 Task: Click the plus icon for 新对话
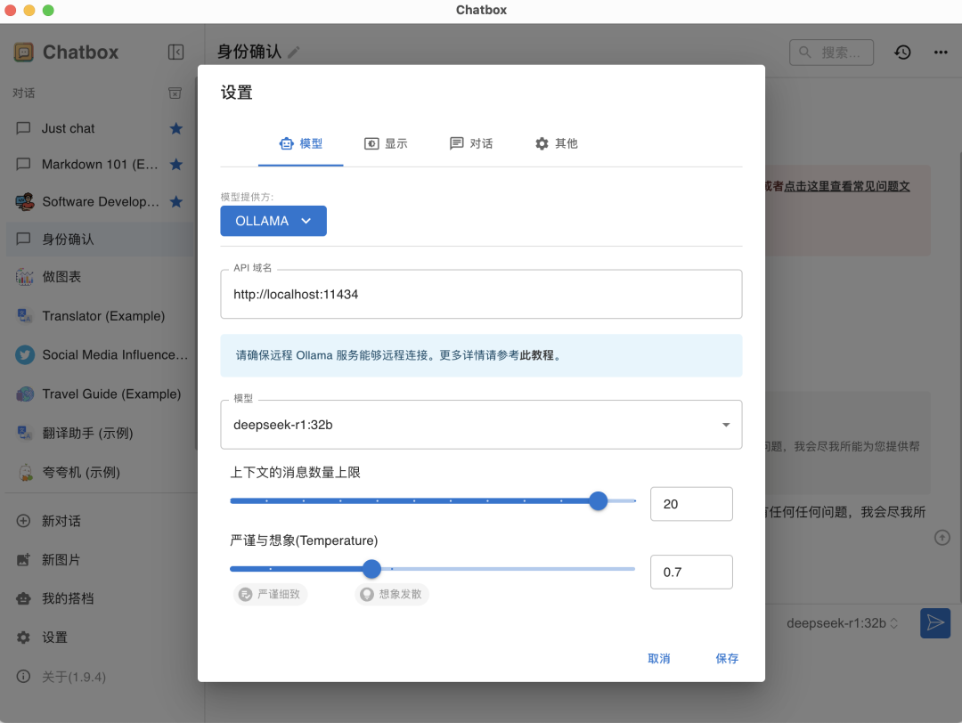tap(23, 521)
